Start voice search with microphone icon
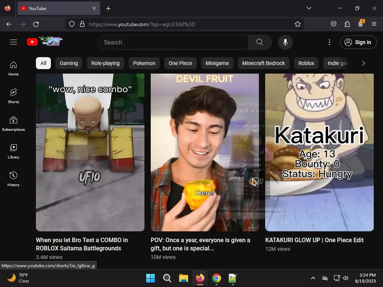This screenshot has width=383, height=287. coord(285,42)
